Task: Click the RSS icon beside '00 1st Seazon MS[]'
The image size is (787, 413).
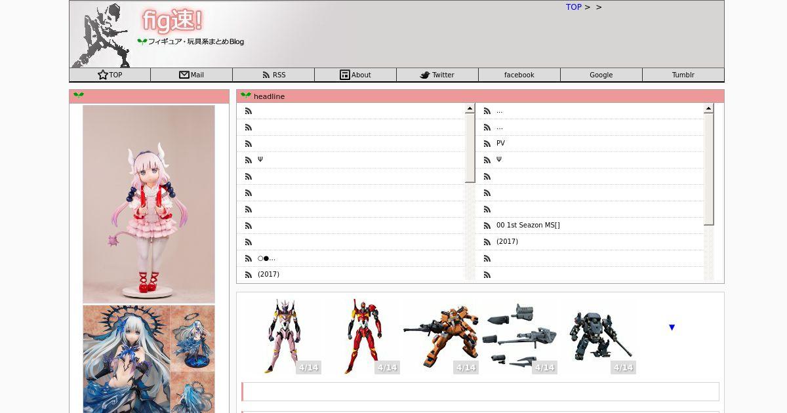Action: (487, 226)
